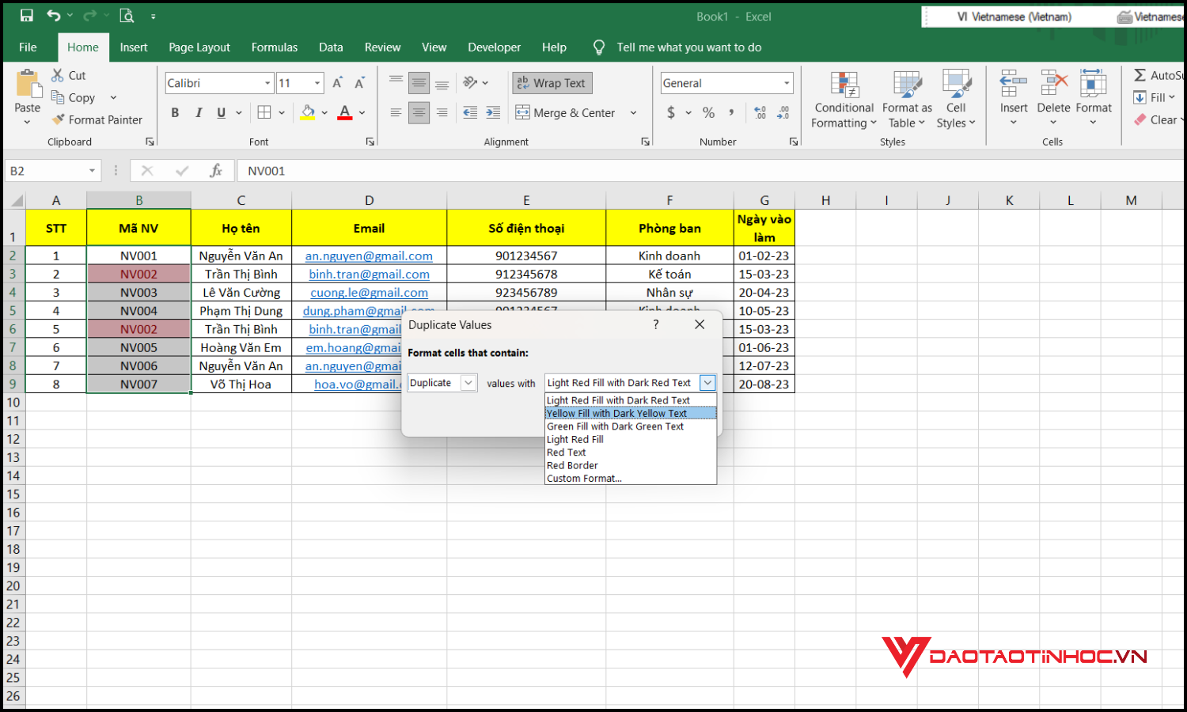This screenshot has width=1187, height=712.
Task: Click the Align Left icon
Action: (x=396, y=113)
